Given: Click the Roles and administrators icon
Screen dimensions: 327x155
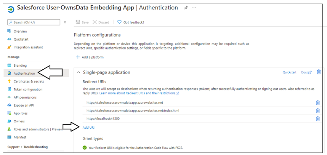Looking at the screenshot, I should tap(9, 129).
